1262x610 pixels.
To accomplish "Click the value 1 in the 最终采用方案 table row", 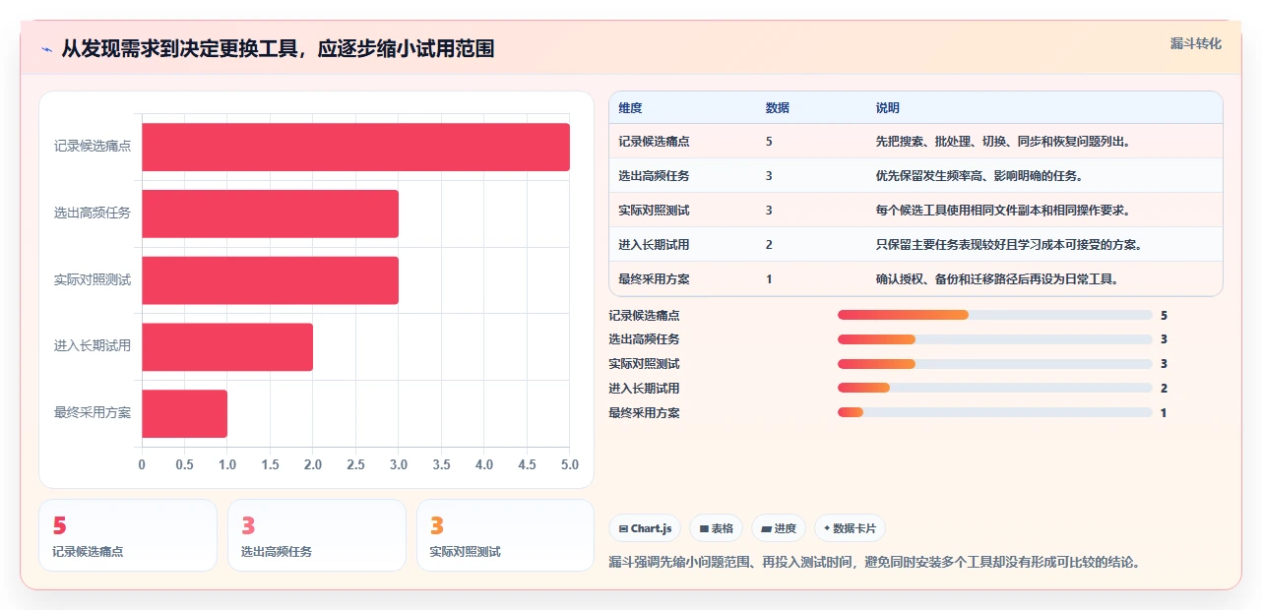I will coord(769,279).
